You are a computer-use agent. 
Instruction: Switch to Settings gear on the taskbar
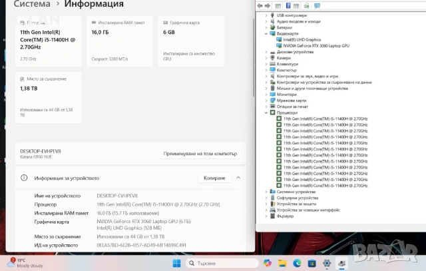point(327,263)
